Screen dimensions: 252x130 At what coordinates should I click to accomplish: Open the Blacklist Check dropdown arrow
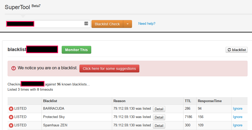[x=128, y=24]
